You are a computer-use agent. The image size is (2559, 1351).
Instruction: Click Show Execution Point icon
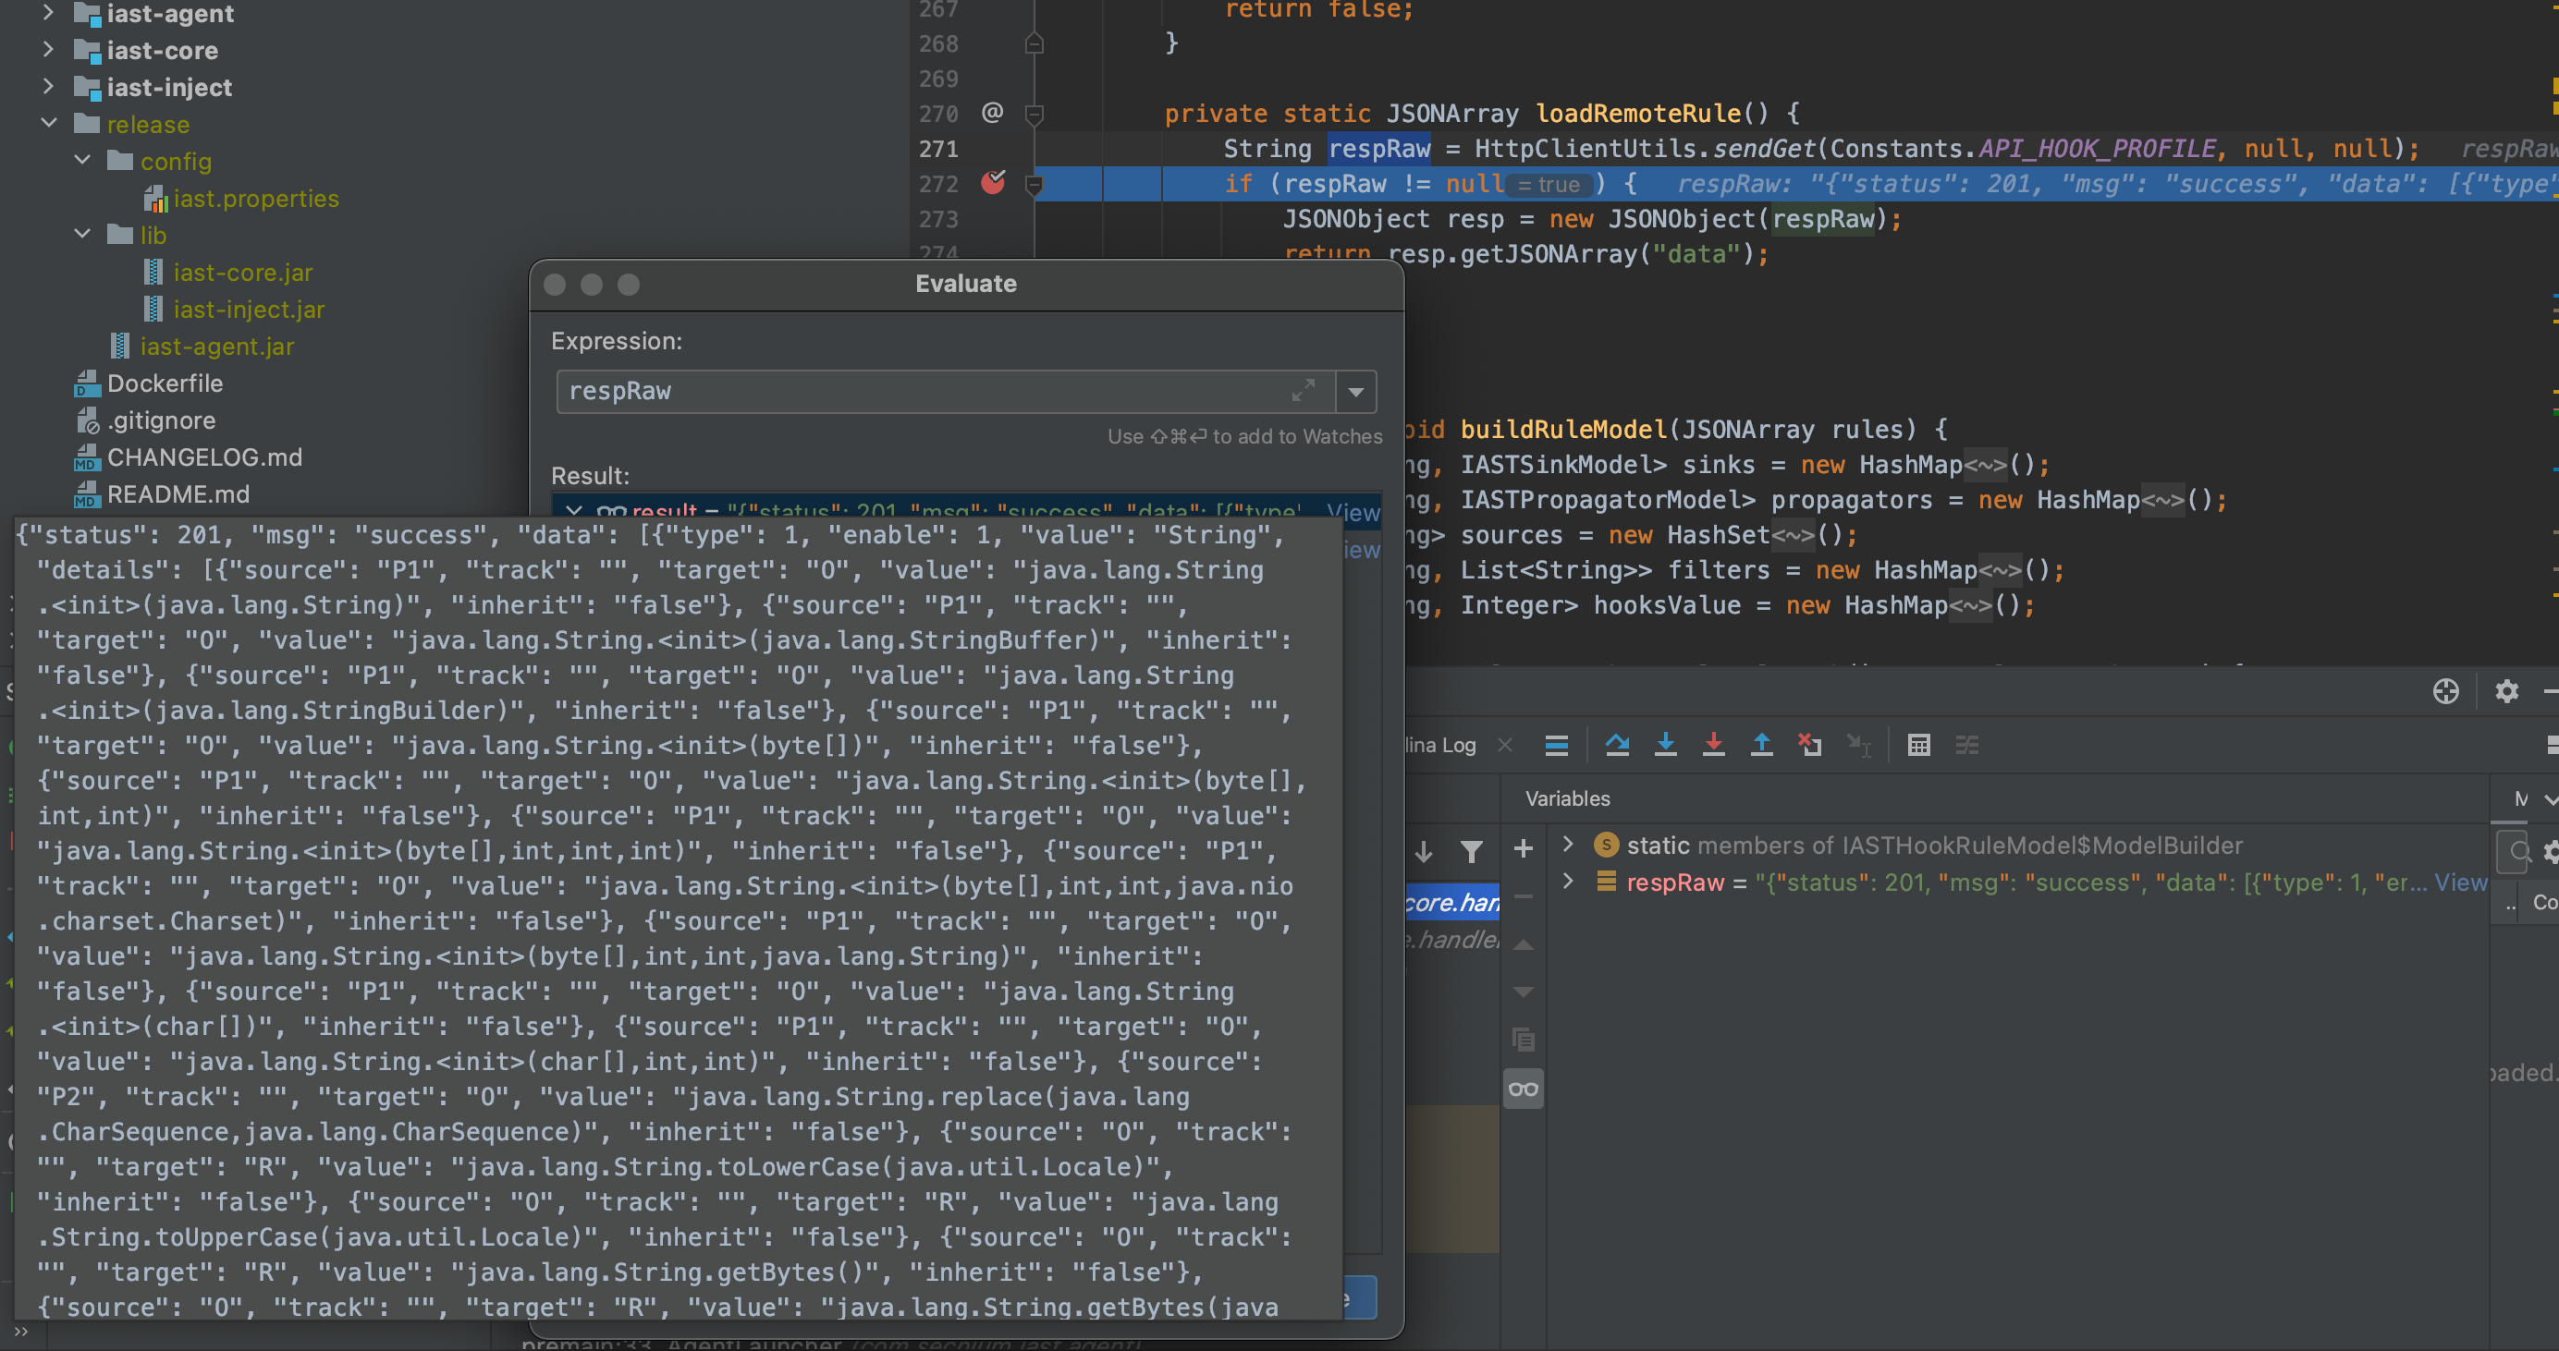click(x=1556, y=745)
